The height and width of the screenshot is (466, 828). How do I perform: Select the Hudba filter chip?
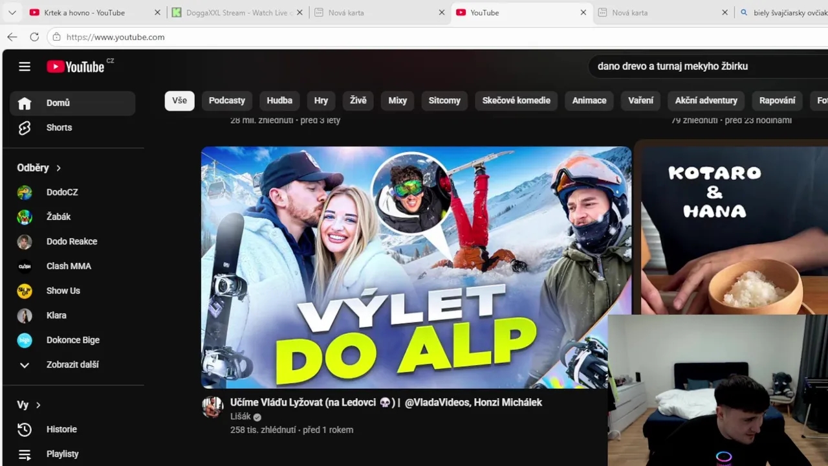279,100
